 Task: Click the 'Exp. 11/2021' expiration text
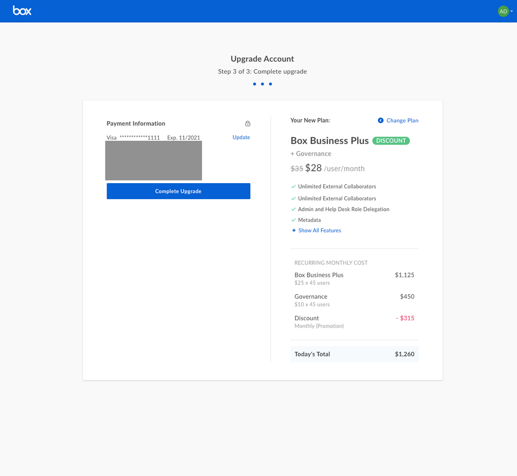pos(184,138)
